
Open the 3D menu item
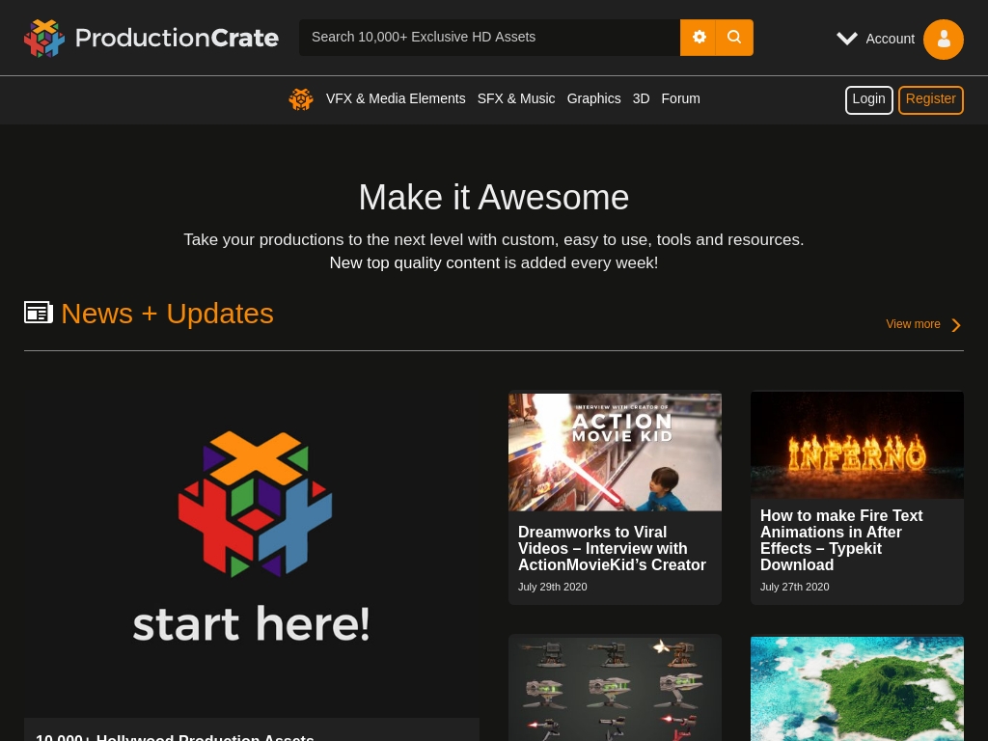tap(641, 99)
